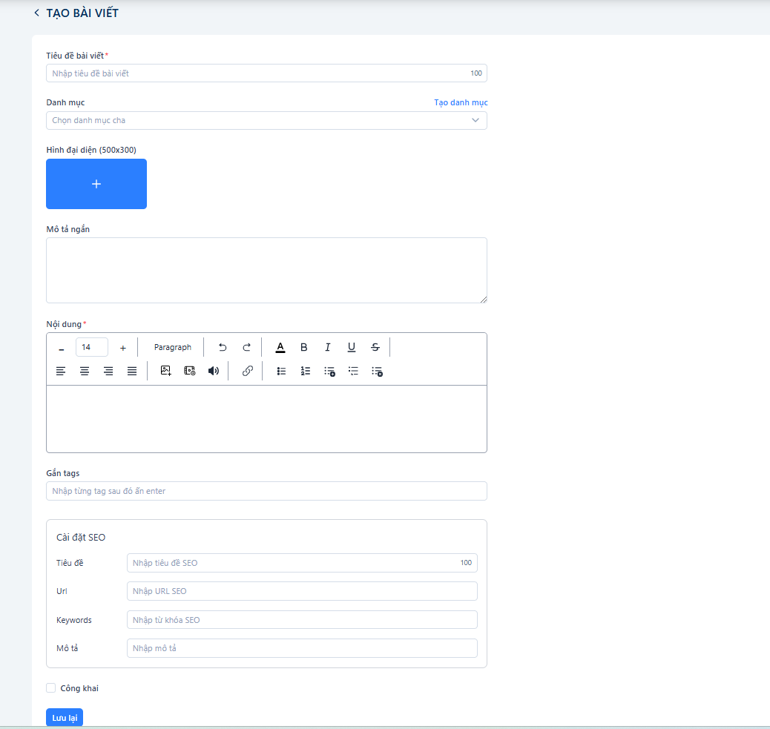Upload a cover image via the blue plus box
The width and height of the screenshot is (770, 729).
tap(96, 184)
